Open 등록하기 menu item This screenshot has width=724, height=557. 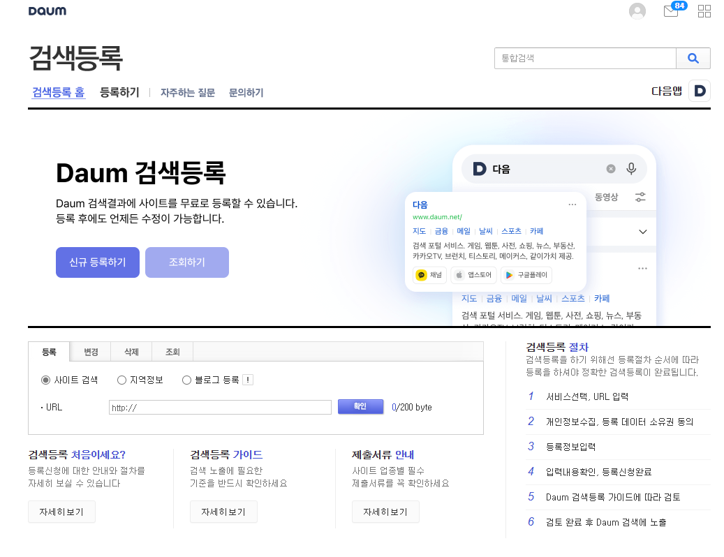(119, 92)
